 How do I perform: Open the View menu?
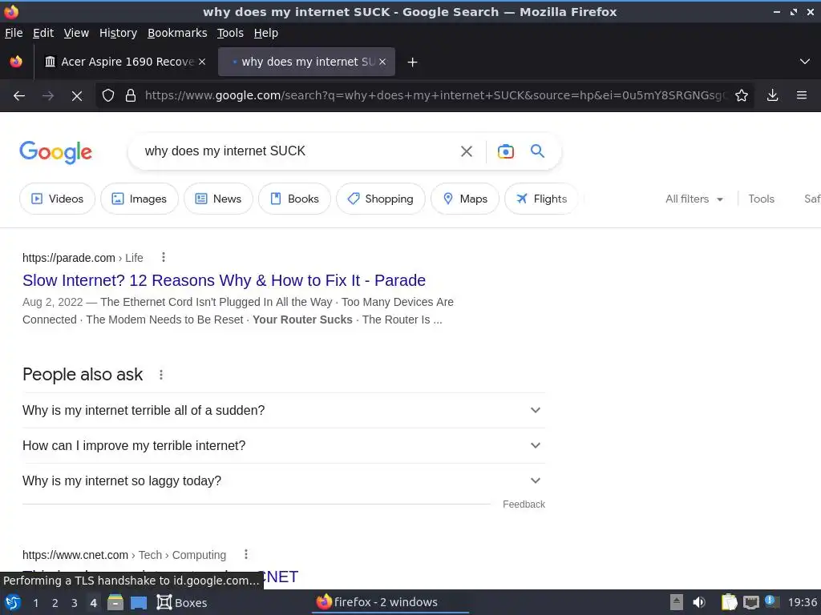click(x=76, y=33)
